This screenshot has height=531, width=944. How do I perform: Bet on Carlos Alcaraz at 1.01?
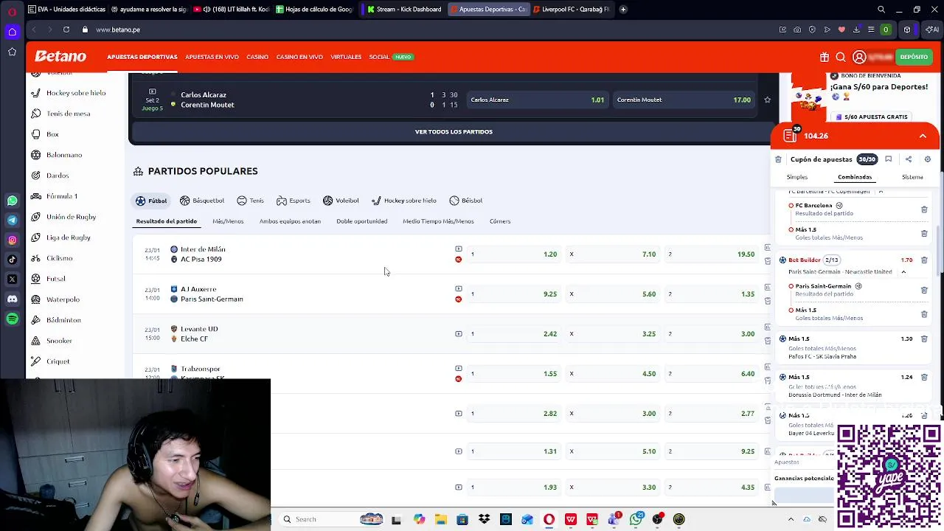tap(538, 100)
